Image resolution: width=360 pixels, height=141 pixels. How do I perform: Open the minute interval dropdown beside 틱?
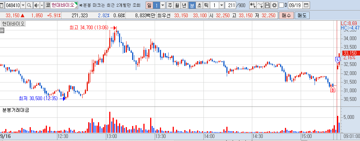point(221,5)
